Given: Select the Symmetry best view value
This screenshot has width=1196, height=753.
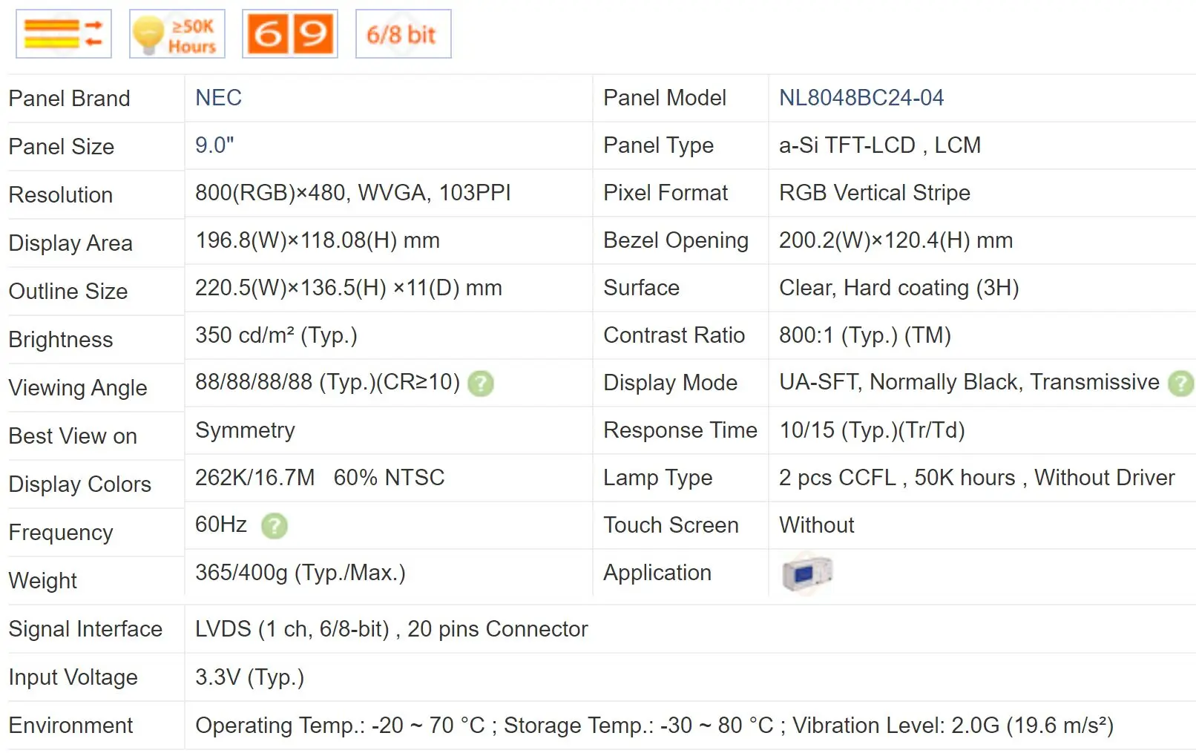Looking at the screenshot, I should click(245, 430).
